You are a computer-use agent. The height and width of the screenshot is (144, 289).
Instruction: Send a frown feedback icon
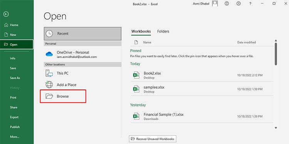click(239, 3)
